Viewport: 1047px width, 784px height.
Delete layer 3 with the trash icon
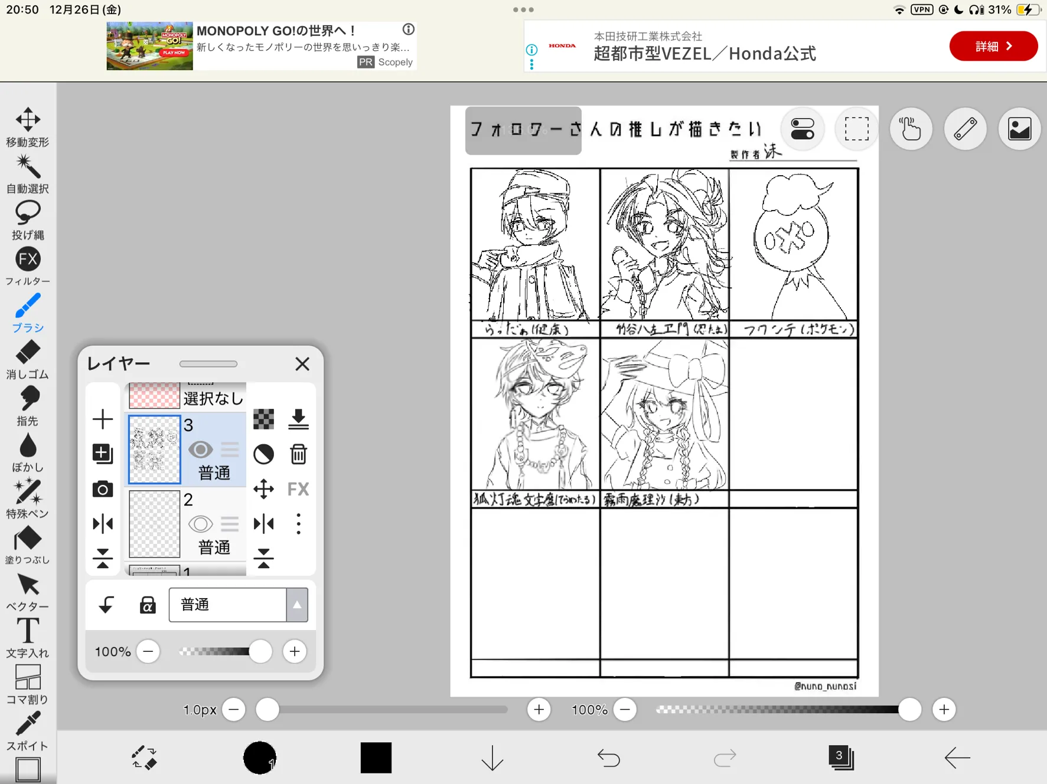(x=298, y=454)
